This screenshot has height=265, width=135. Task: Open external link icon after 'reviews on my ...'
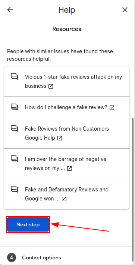69,169
